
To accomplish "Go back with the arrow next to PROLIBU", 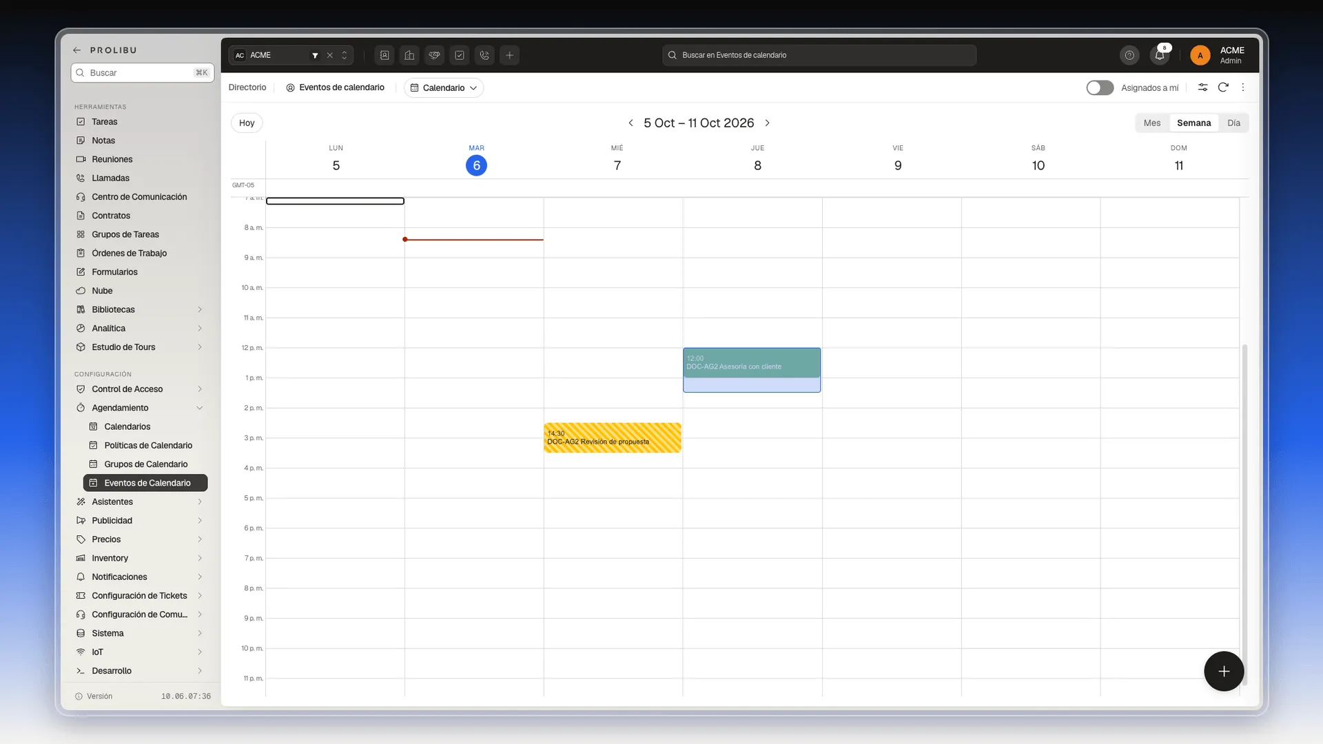I will (x=77, y=50).
